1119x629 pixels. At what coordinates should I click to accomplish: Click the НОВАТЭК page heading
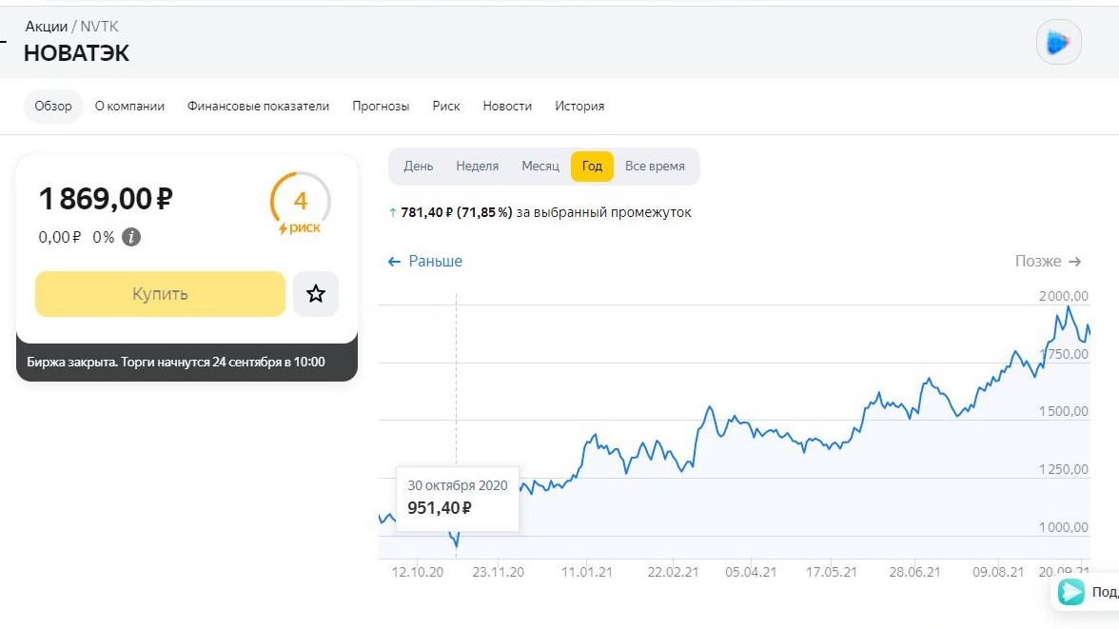[76, 53]
